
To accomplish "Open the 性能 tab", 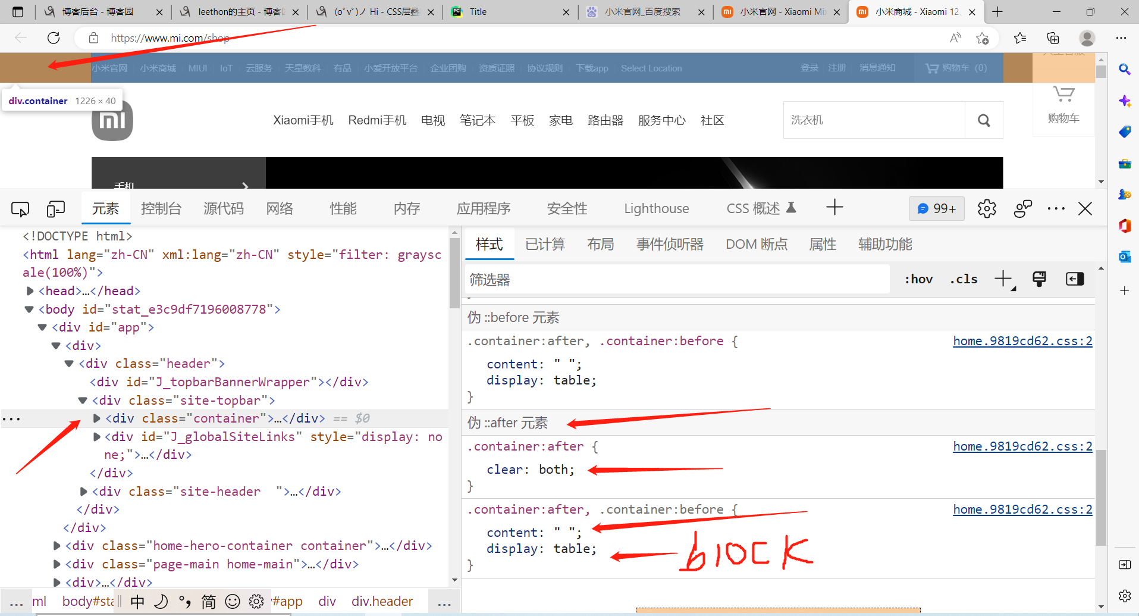I will pos(343,208).
